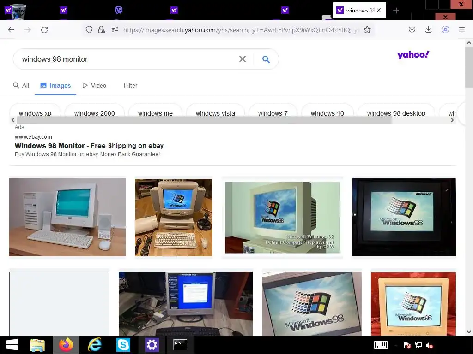Close the windows 98 tab
Image resolution: width=473 pixels, height=354 pixels.
pyautogui.click(x=379, y=10)
